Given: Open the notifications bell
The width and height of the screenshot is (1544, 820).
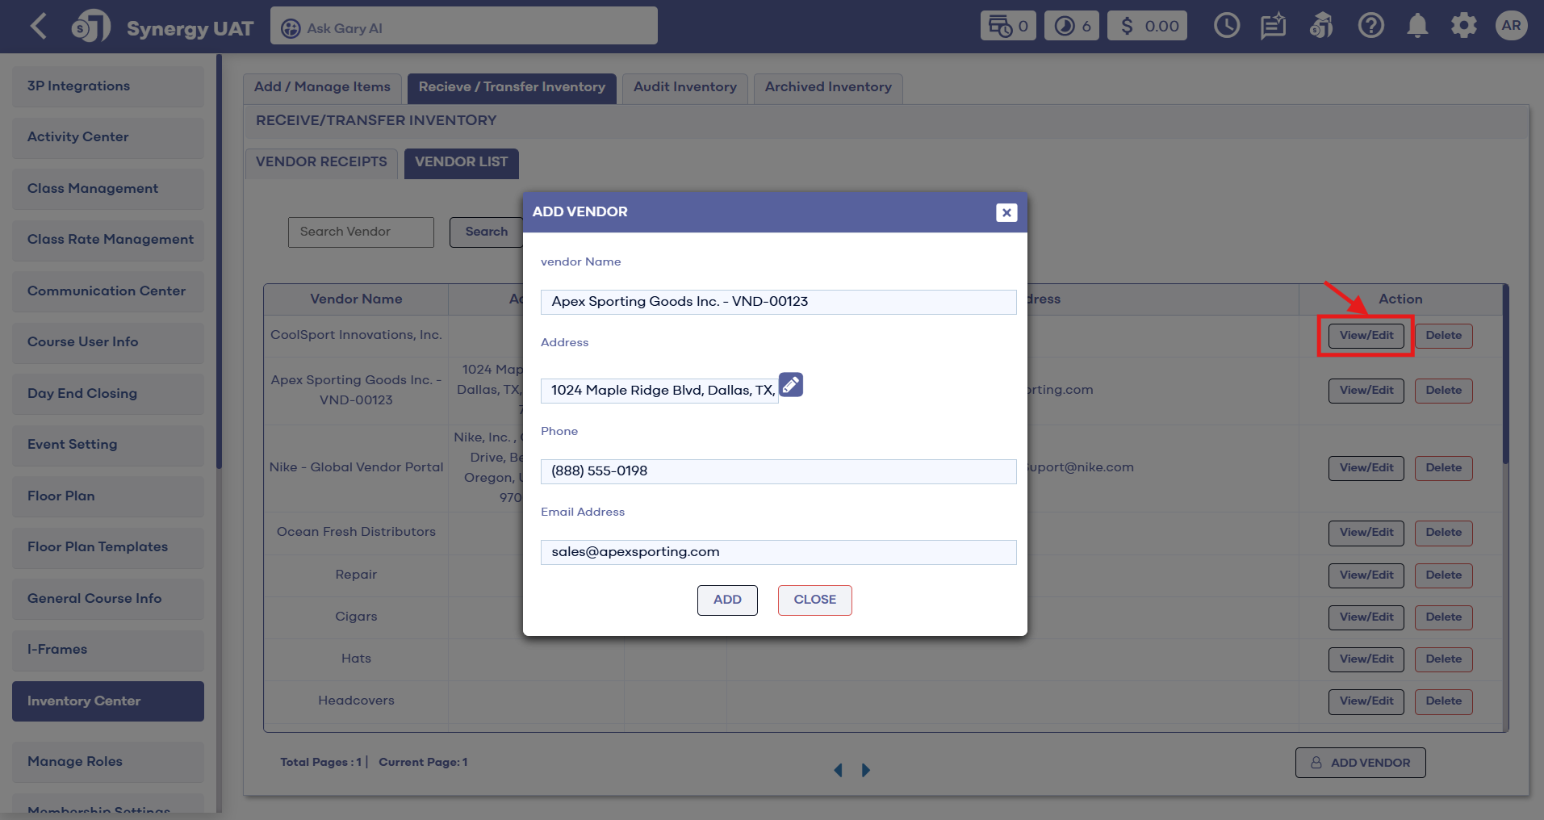Looking at the screenshot, I should click(x=1417, y=26).
